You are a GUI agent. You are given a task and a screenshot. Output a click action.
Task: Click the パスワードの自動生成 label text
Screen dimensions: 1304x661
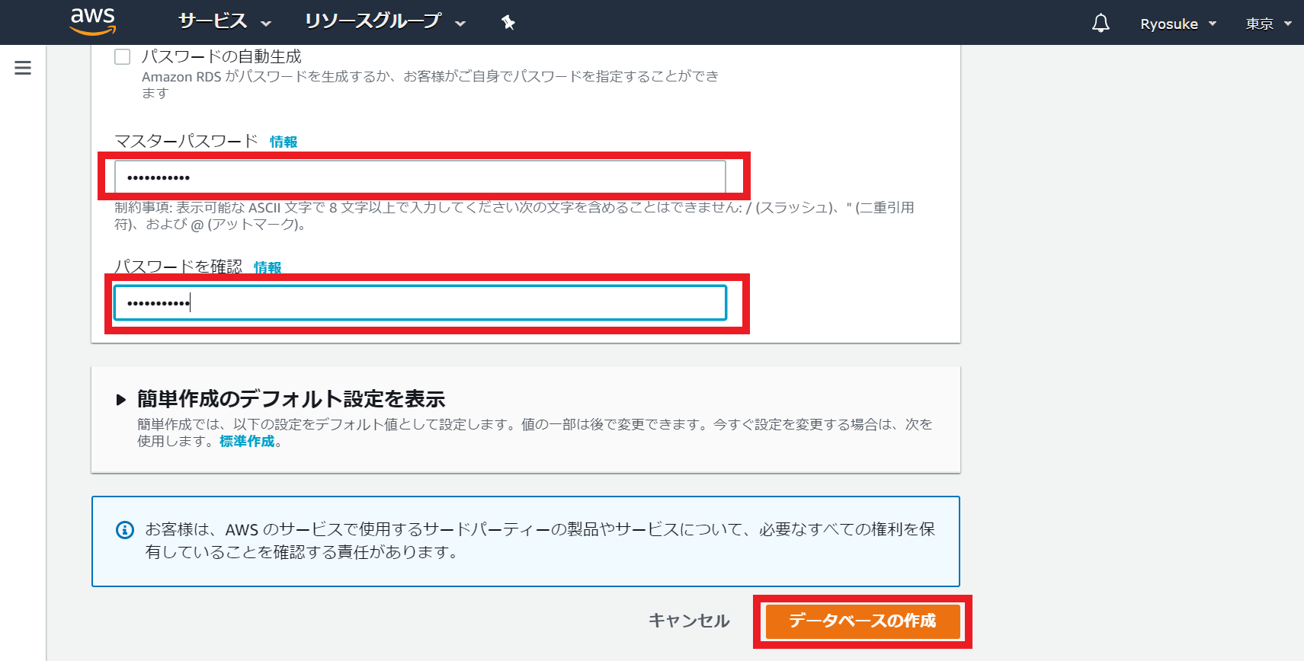point(222,56)
